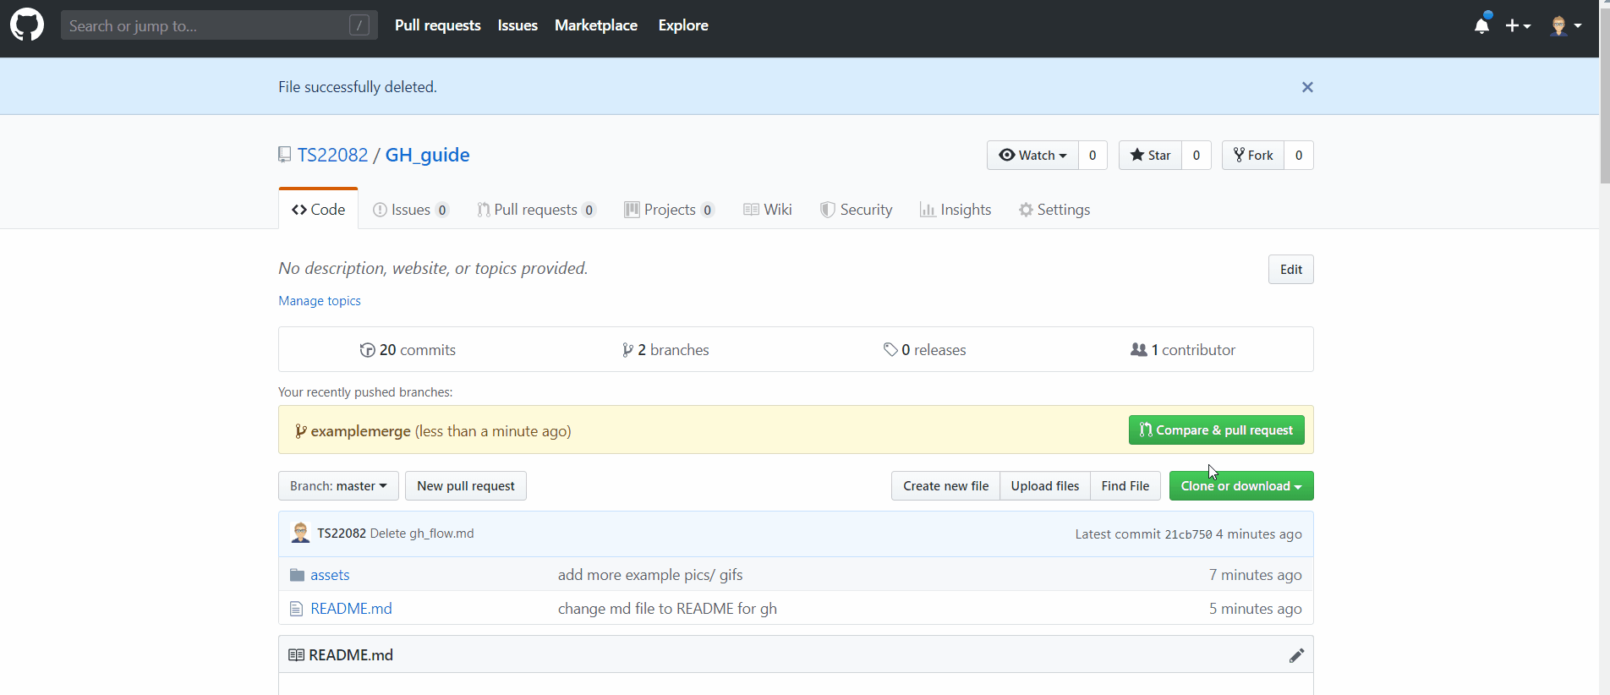This screenshot has height=695, width=1610.
Task: Click the releases tag icon
Action: 890,350
